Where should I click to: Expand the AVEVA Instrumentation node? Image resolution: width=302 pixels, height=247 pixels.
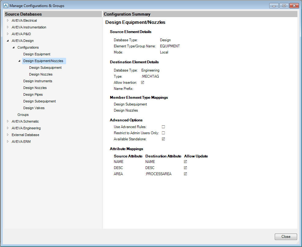coord(8,27)
